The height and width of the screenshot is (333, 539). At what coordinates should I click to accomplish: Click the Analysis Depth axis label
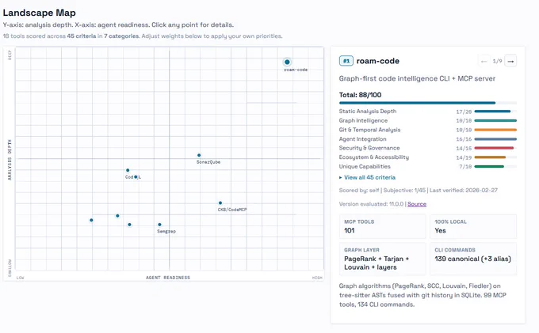(10, 160)
